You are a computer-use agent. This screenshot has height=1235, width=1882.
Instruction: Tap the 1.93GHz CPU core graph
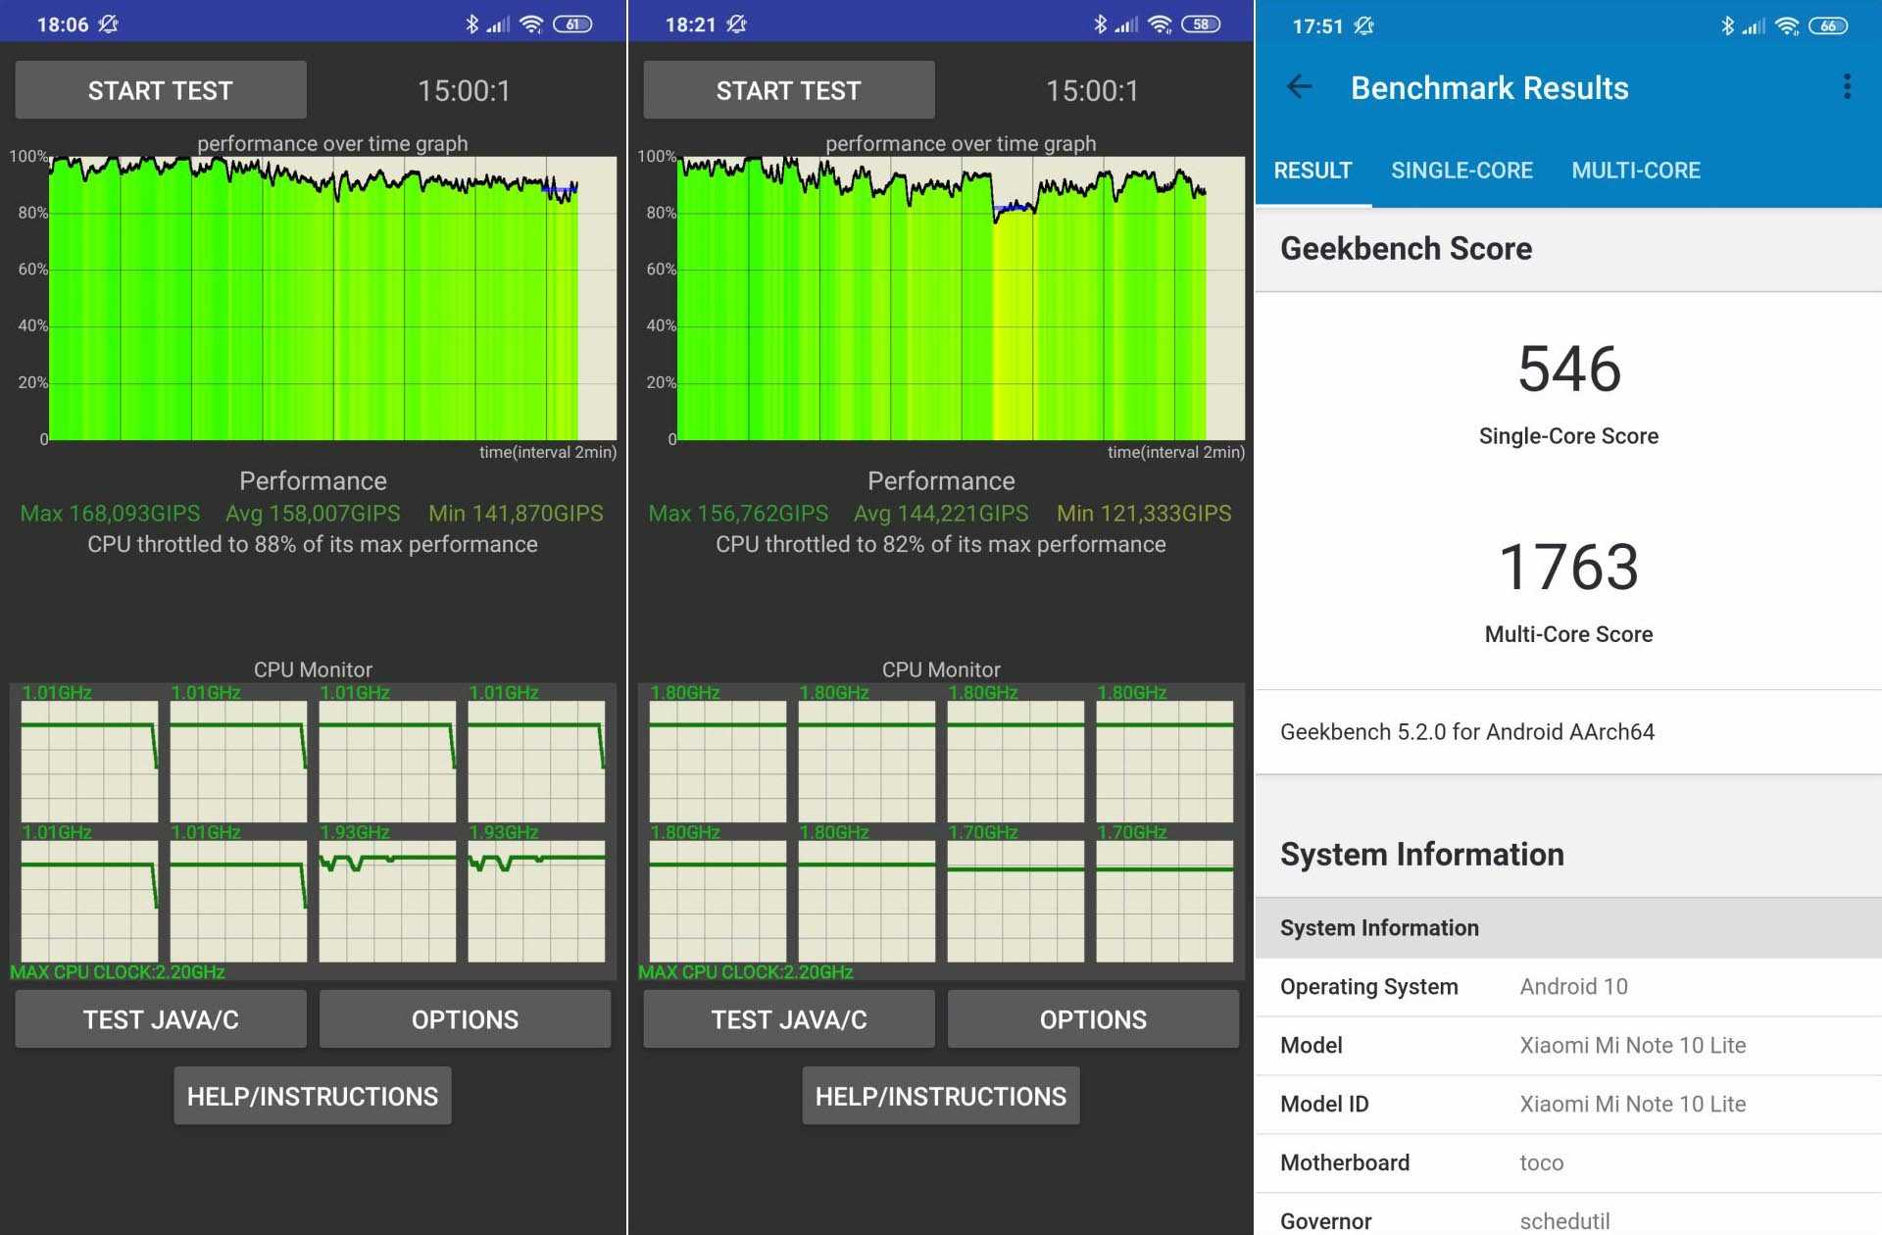387,900
